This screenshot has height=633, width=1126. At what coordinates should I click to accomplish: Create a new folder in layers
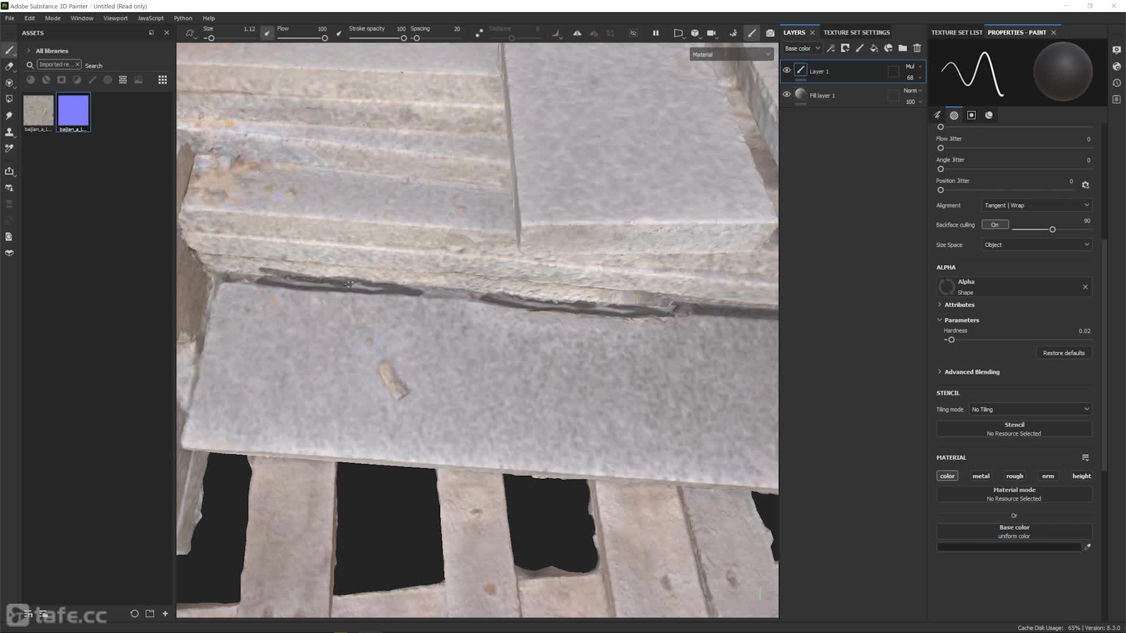[x=903, y=48]
